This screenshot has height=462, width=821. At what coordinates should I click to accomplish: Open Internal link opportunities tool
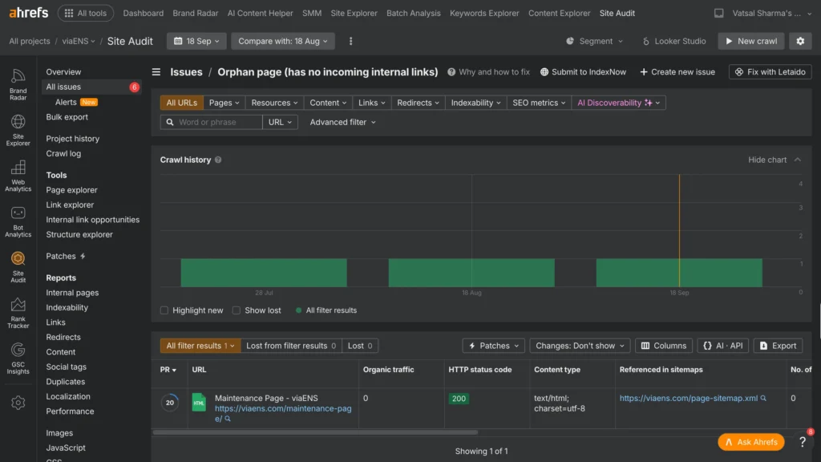click(93, 220)
